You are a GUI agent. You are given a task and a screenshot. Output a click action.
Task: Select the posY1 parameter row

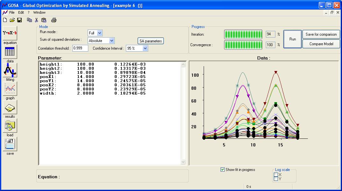(93, 81)
